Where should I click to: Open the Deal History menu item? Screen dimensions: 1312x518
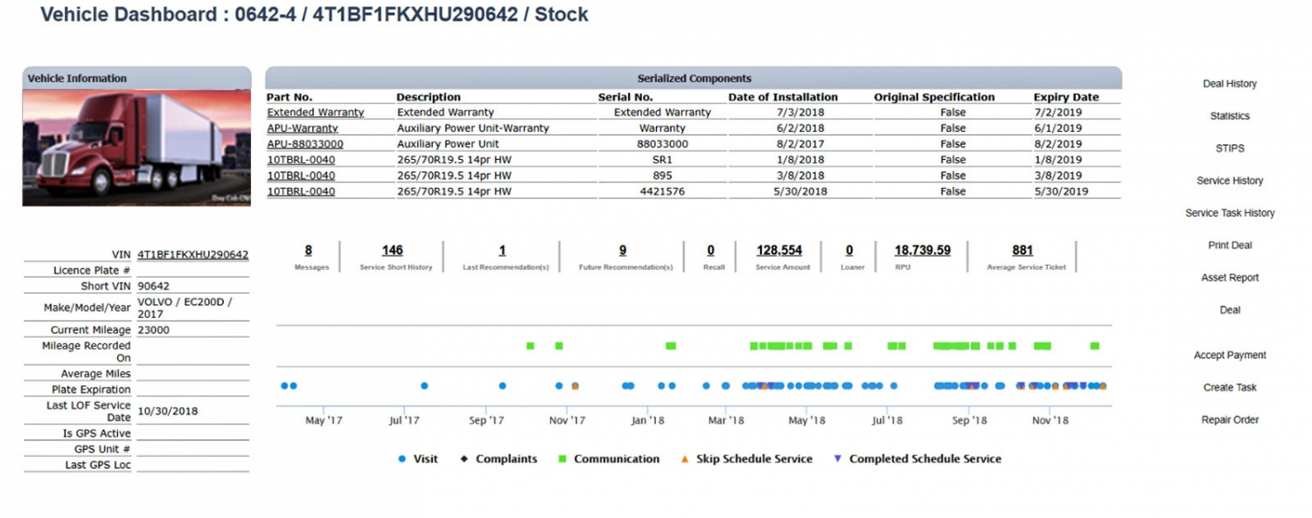[1229, 84]
